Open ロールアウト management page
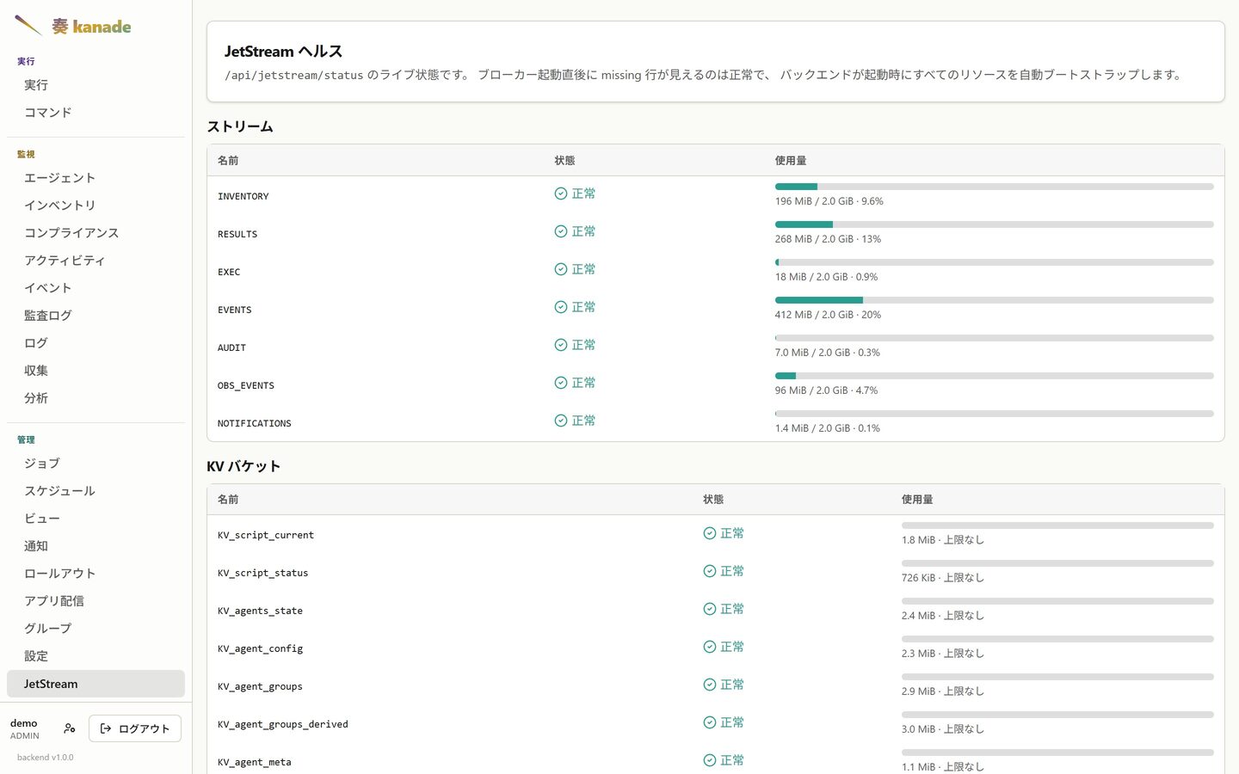This screenshot has width=1239, height=774. click(96, 574)
